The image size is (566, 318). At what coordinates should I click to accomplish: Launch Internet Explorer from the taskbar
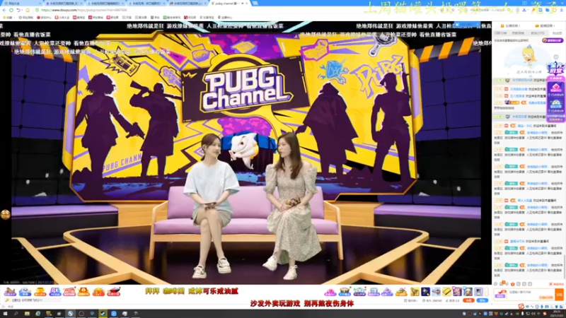tap(38, 314)
